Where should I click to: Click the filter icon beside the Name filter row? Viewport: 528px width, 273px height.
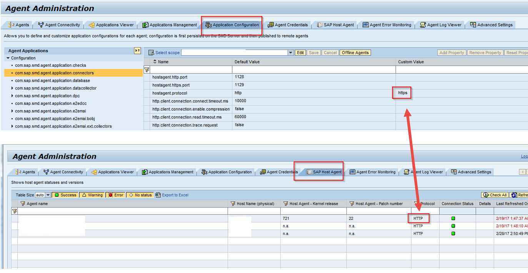coord(147,70)
